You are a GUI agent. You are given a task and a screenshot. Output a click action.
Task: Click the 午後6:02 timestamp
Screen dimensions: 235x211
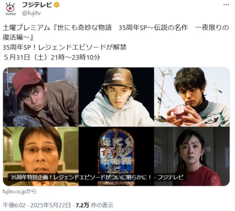[x=14, y=205]
